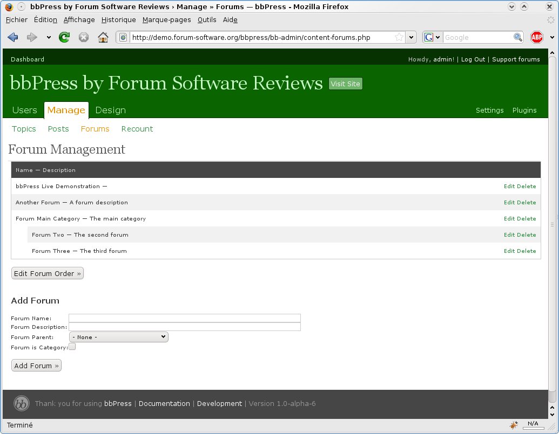
Task: Click the stop loading icon
Action: [x=84, y=37]
